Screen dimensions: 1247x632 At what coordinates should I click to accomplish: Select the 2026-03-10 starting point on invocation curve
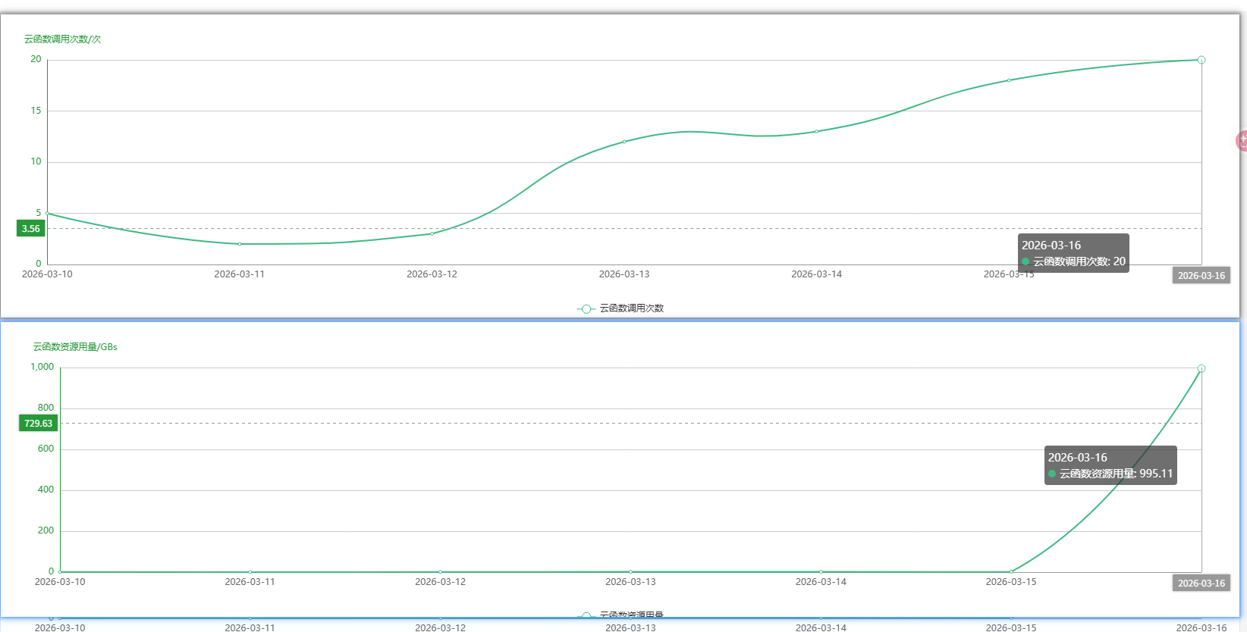pyautogui.click(x=48, y=214)
